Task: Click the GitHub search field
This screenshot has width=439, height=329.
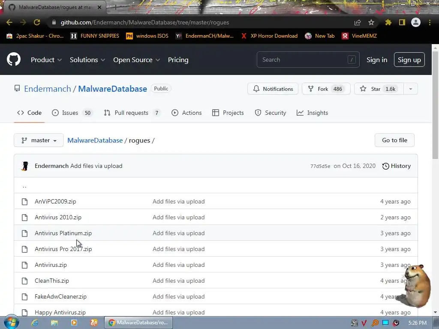Action: pos(308,60)
